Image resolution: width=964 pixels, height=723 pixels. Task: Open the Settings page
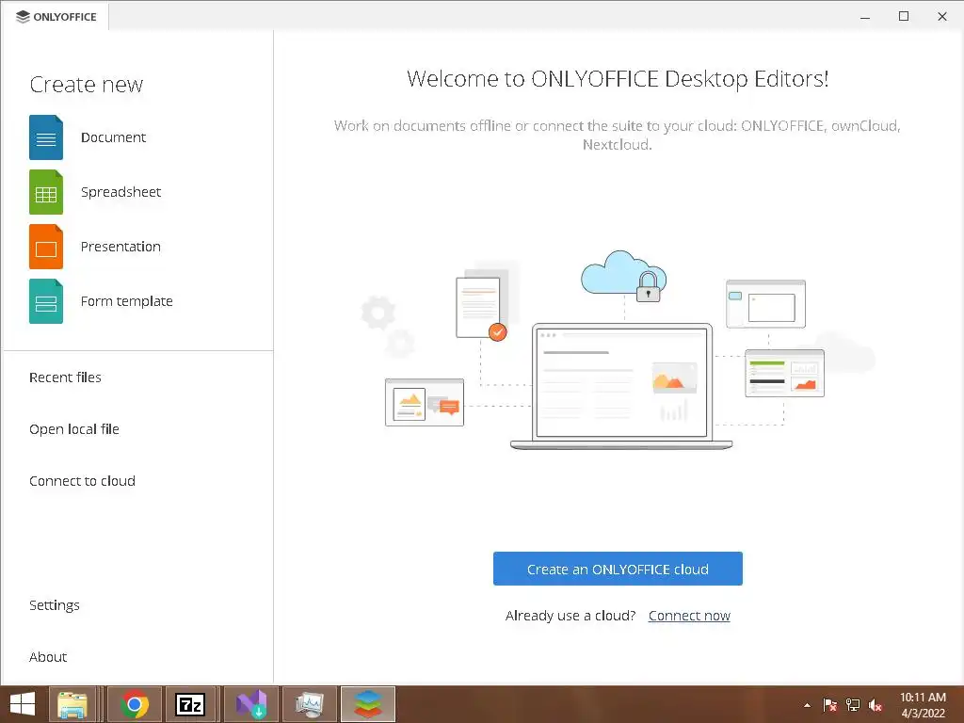point(55,605)
